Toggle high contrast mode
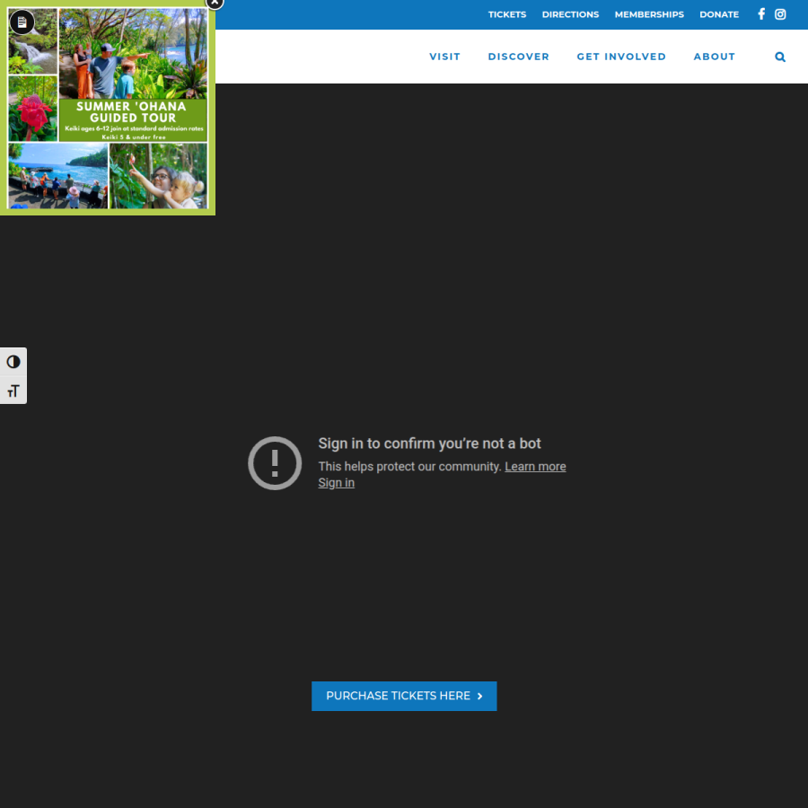Screen dimensions: 808x808 pos(13,362)
